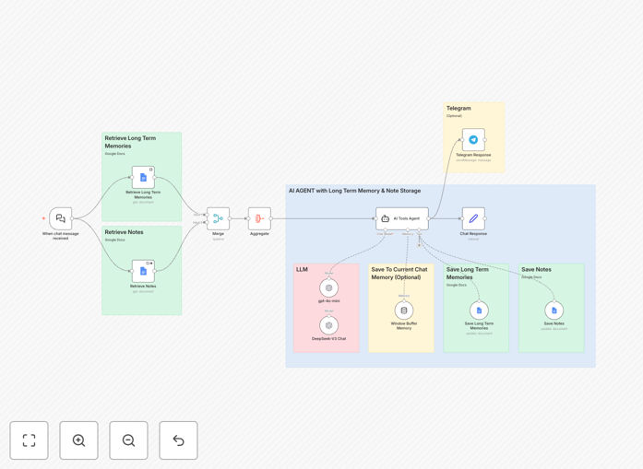This screenshot has width=643, height=469.
Task: Click the 'Aggregate' label under node
Action: point(259,233)
